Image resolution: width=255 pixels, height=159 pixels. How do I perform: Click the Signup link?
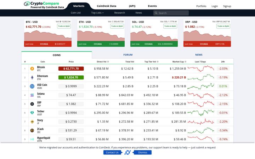point(227,6)
